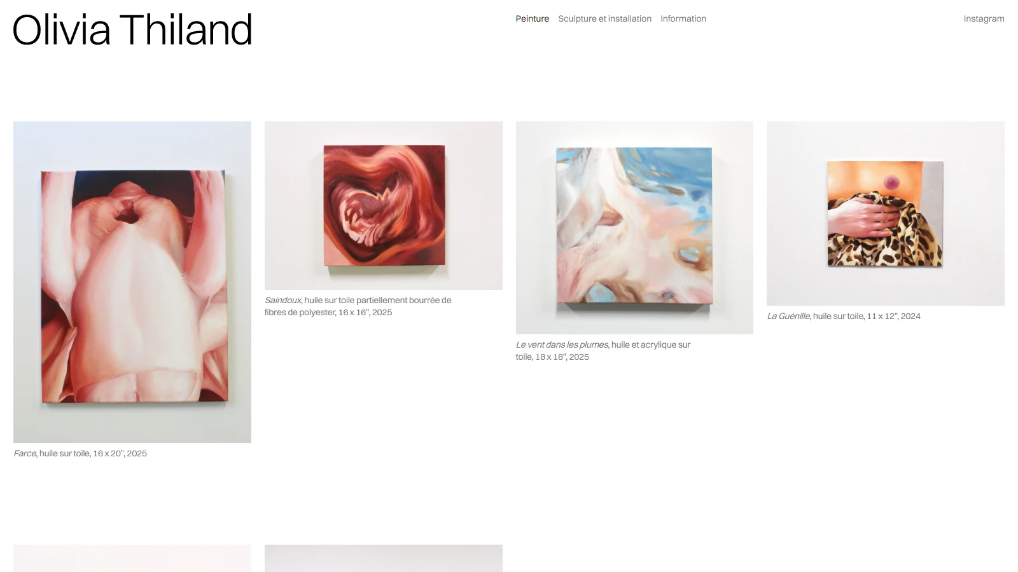The width and height of the screenshot is (1018, 572).
Task: Click 'toile, 18 x 18", 2025' caption line
Action: 552,357
